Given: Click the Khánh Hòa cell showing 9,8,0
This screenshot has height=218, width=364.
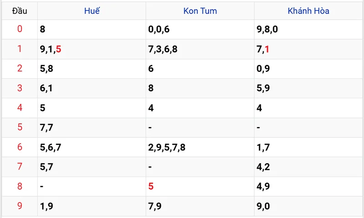Looking at the screenshot, I should [267, 30].
